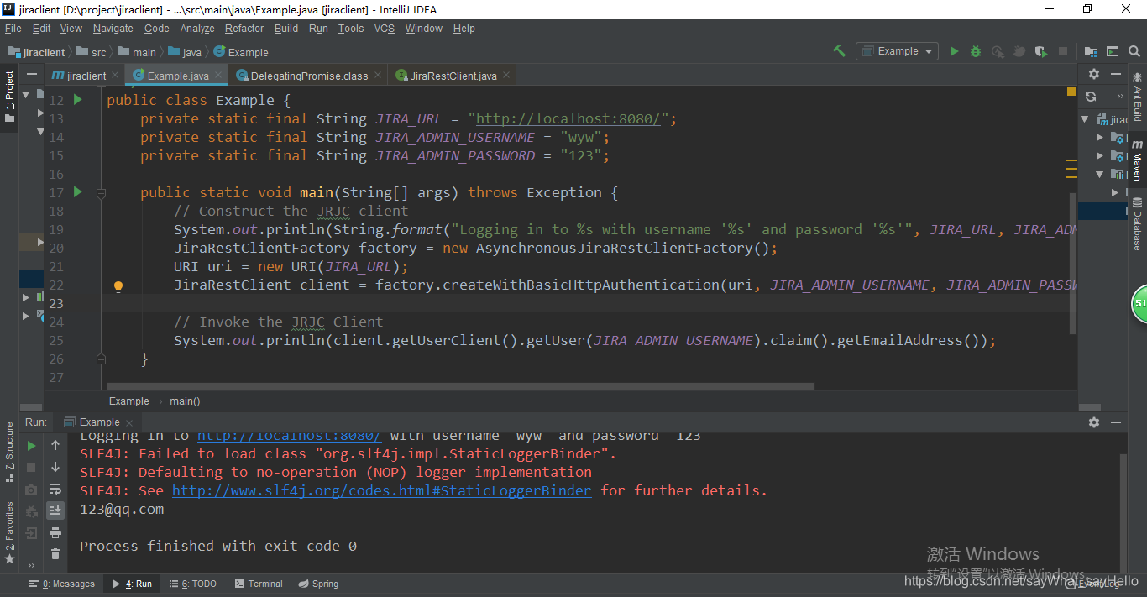Jump up the stack trace with up arrow

(55, 446)
